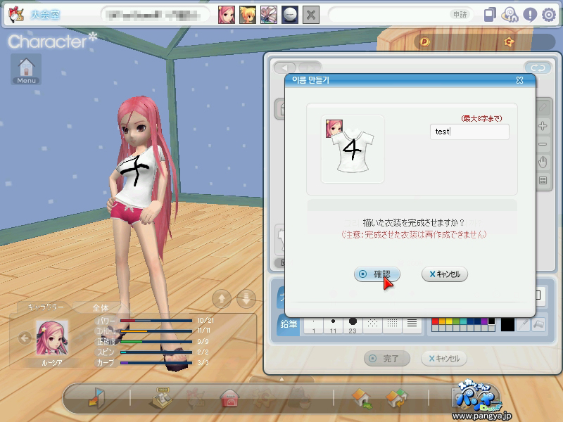This screenshot has width=563, height=422.
Task: Click the 申請 button in top bar
Action: tap(460, 15)
